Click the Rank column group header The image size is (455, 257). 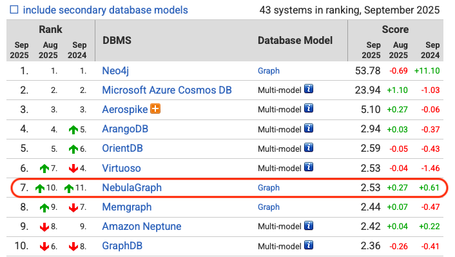coord(50,29)
